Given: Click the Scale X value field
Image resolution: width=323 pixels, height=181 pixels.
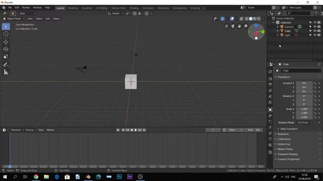Looking at the screenshot, I should point(304,109).
